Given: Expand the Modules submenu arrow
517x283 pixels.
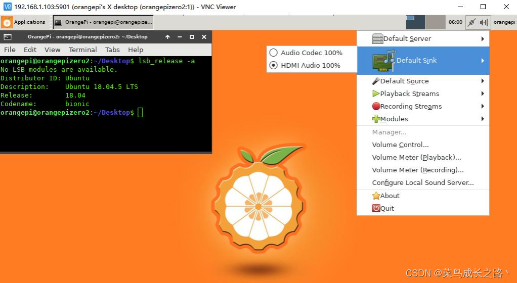Looking at the screenshot, I should point(483,119).
